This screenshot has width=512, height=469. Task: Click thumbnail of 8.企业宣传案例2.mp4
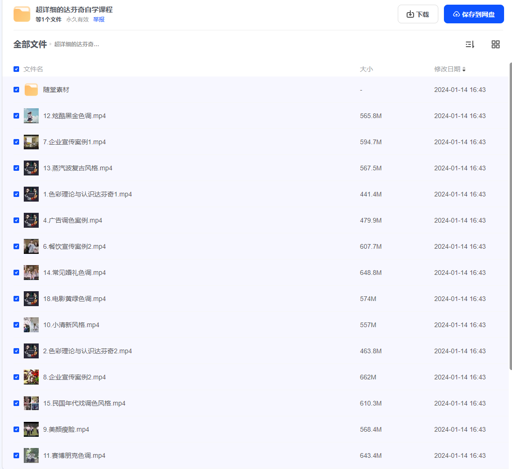[31, 377]
